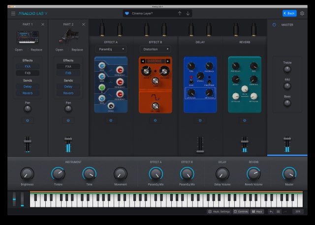The height and width of the screenshot is (225, 315).
Task: Click the Brightness macro knob
Action: coord(27,174)
